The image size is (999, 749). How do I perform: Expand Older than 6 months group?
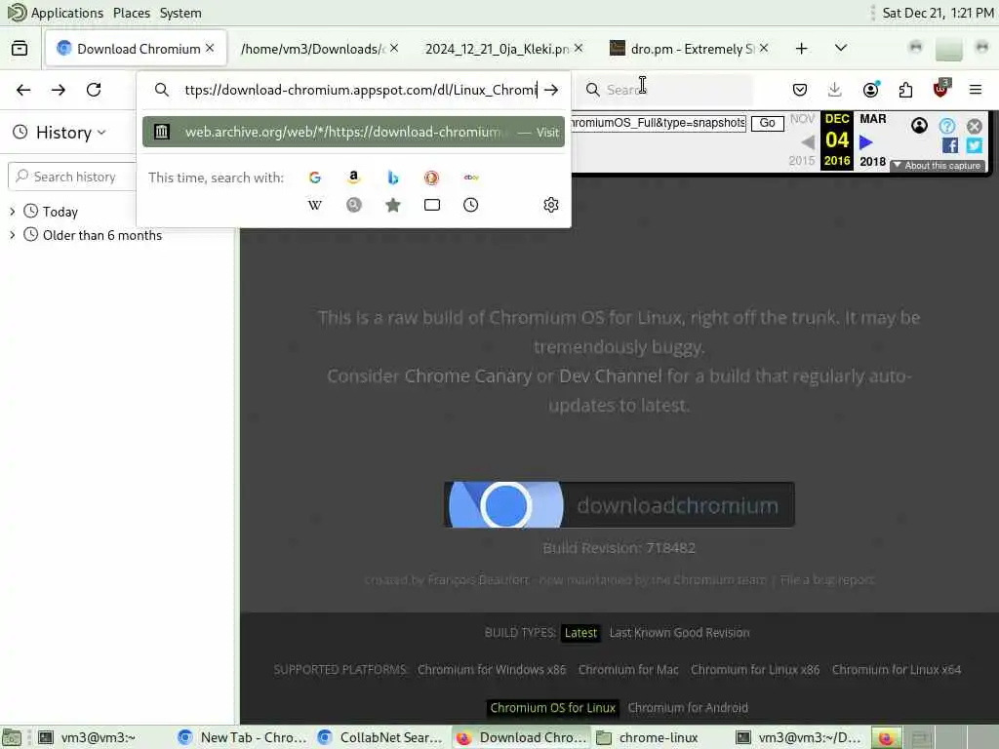click(x=12, y=235)
